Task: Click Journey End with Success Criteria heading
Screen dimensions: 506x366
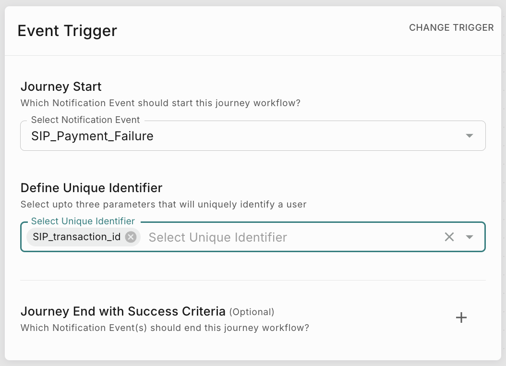Action: point(123,311)
